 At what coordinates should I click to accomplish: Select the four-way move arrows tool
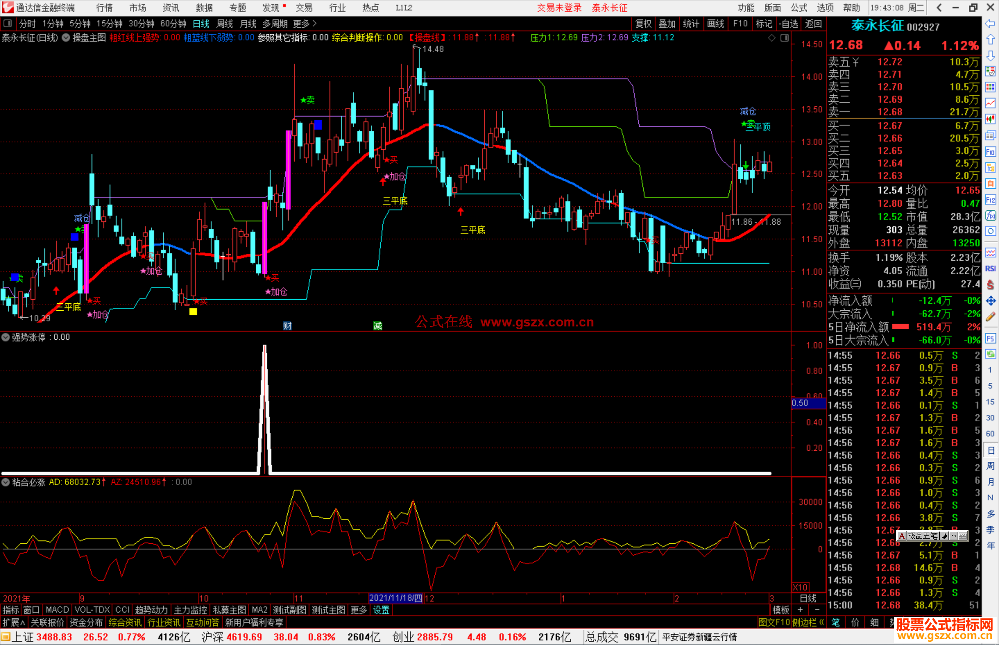pos(990,301)
